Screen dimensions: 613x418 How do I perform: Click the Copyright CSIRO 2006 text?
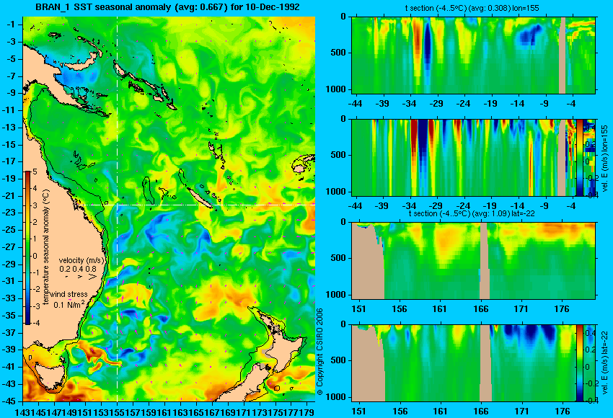tap(319, 352)
